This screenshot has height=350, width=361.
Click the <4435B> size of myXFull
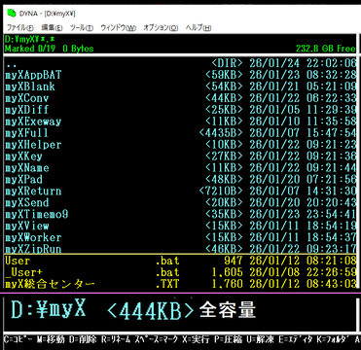point(221,133)
